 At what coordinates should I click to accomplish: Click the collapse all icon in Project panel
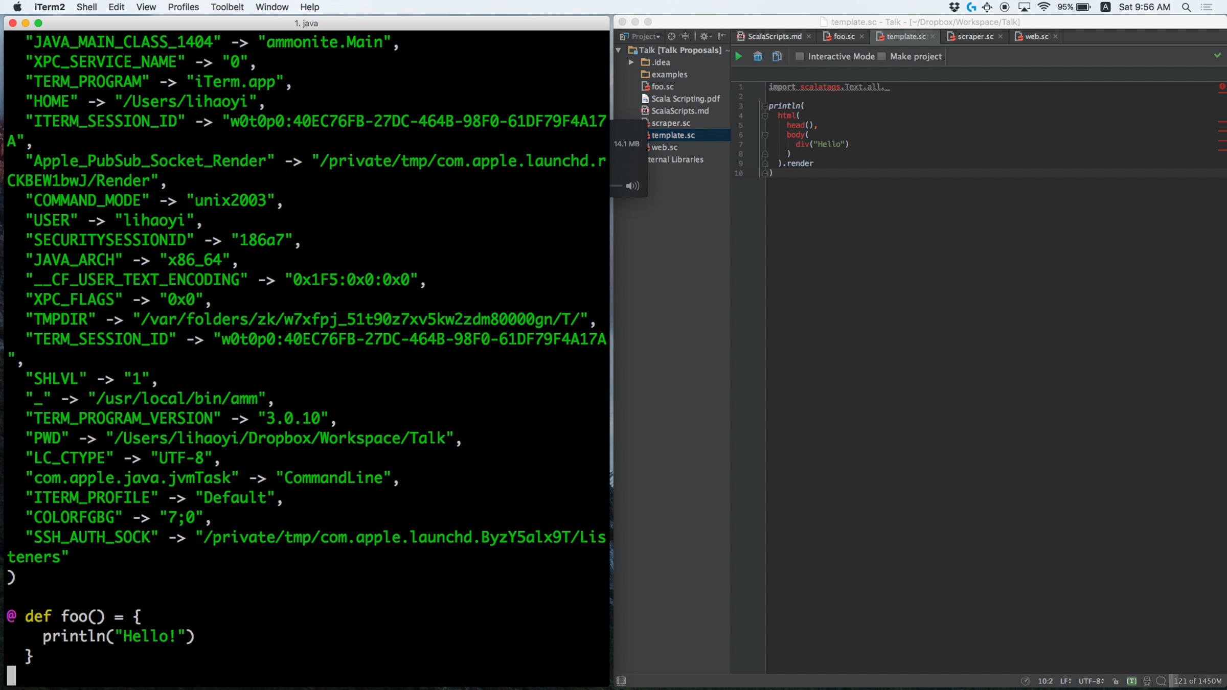[686, 36]
